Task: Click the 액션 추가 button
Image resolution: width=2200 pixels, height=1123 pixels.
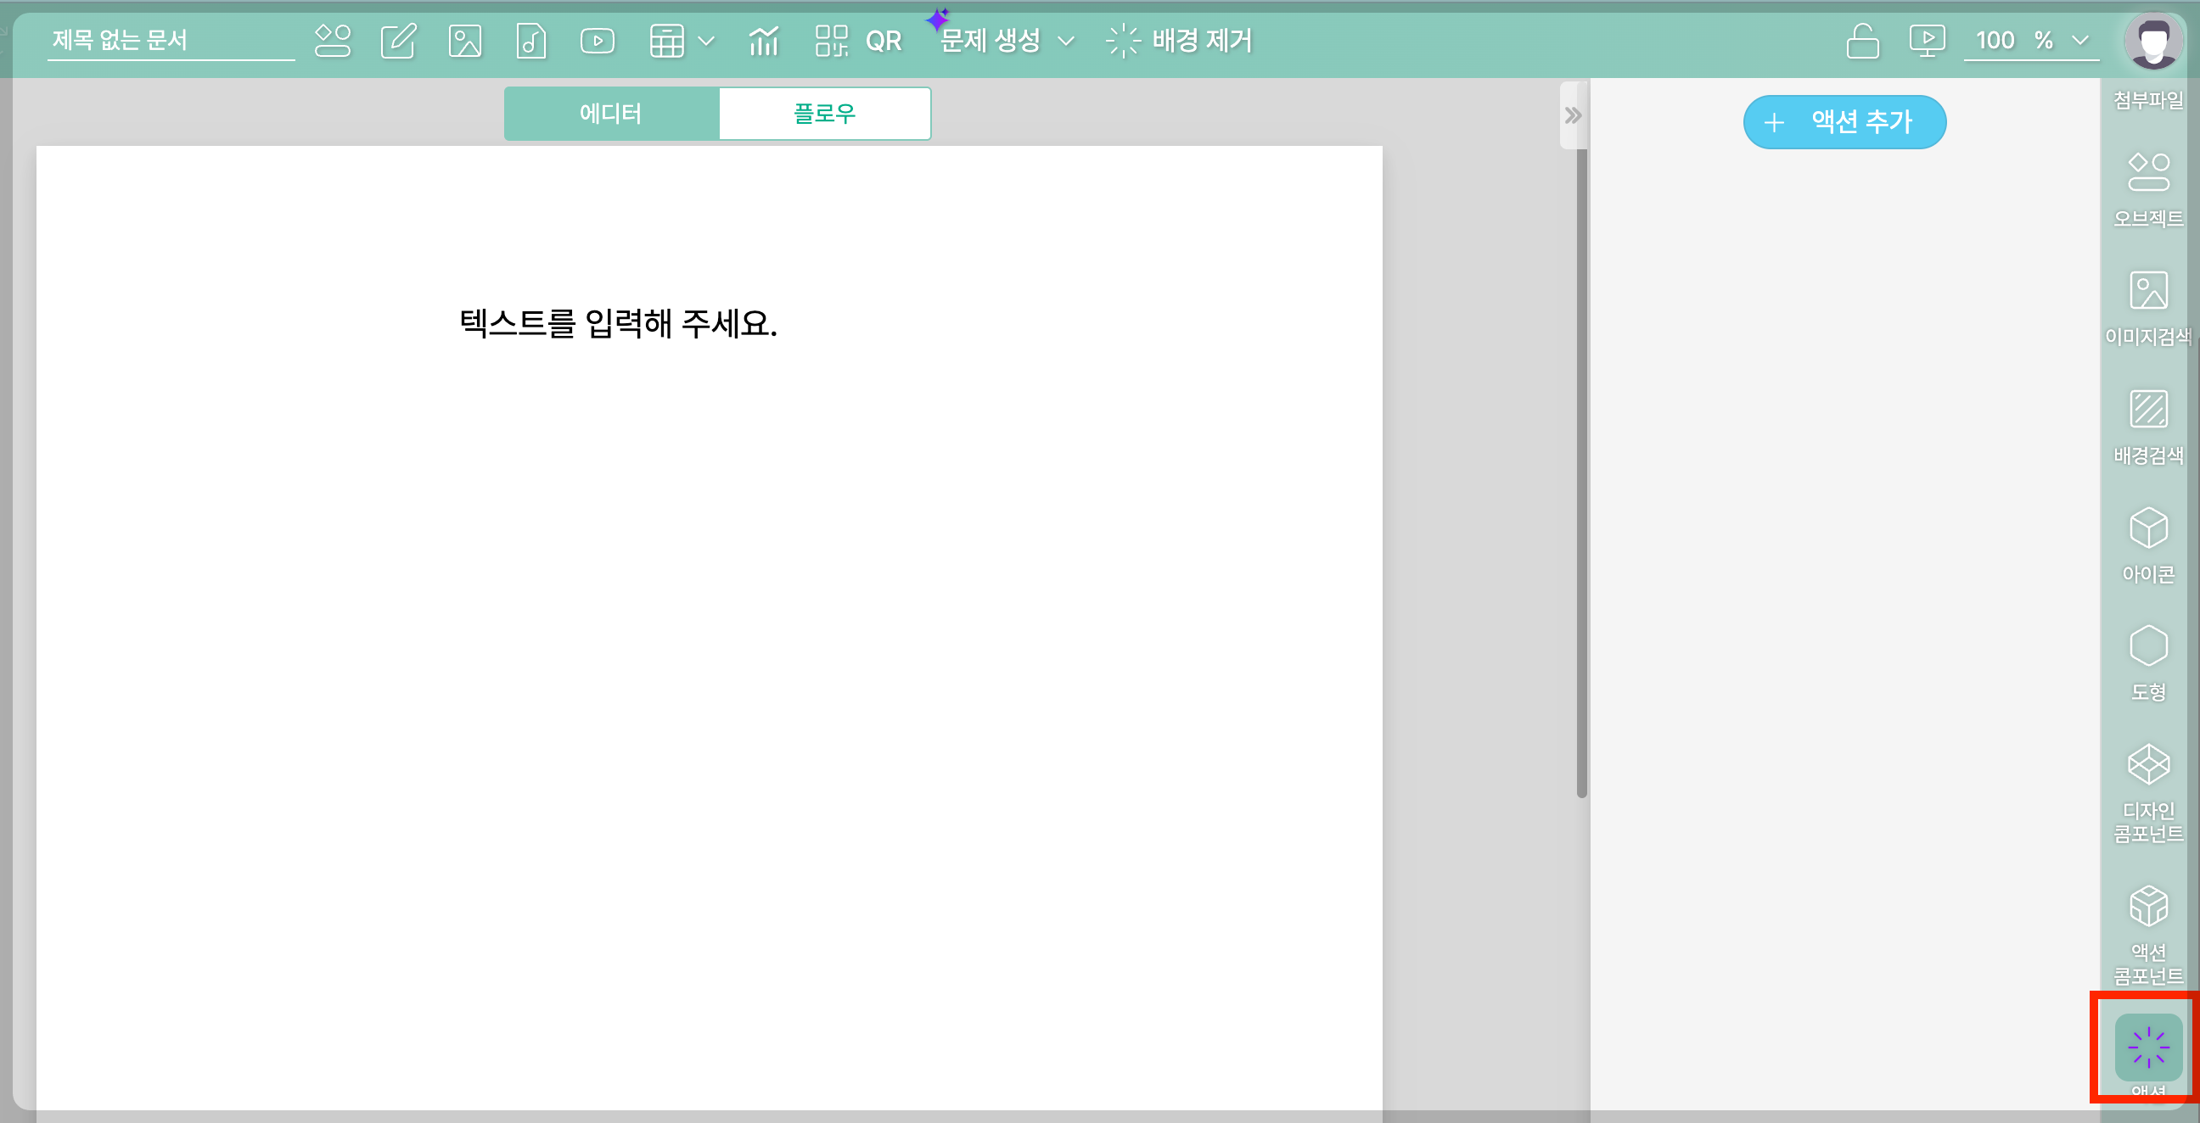Action: [1844, 122]
